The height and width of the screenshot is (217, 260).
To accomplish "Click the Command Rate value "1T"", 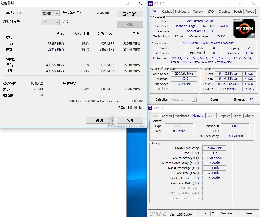I will click(214, 183).
